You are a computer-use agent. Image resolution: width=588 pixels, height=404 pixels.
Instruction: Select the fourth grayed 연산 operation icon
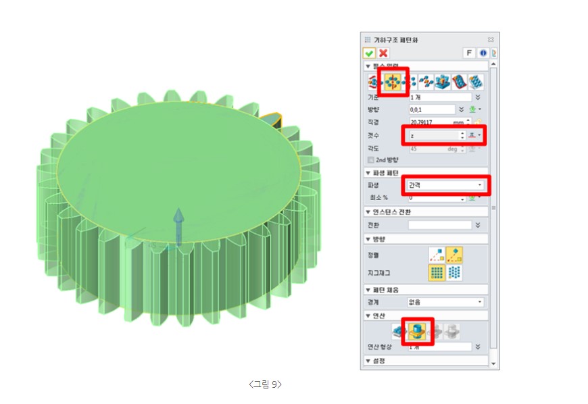(452, 332)
